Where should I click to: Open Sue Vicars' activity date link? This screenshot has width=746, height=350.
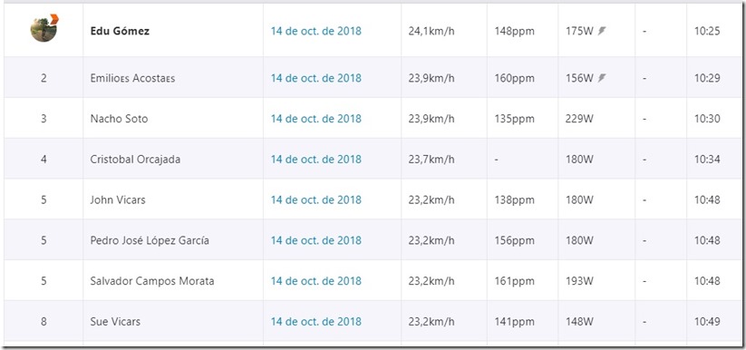click(x=316, y=322)
